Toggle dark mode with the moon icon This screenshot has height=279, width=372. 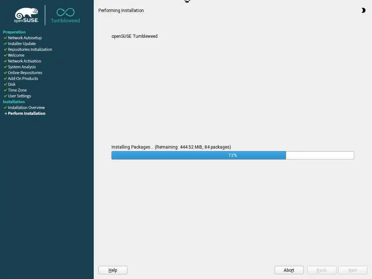point(363,10)
